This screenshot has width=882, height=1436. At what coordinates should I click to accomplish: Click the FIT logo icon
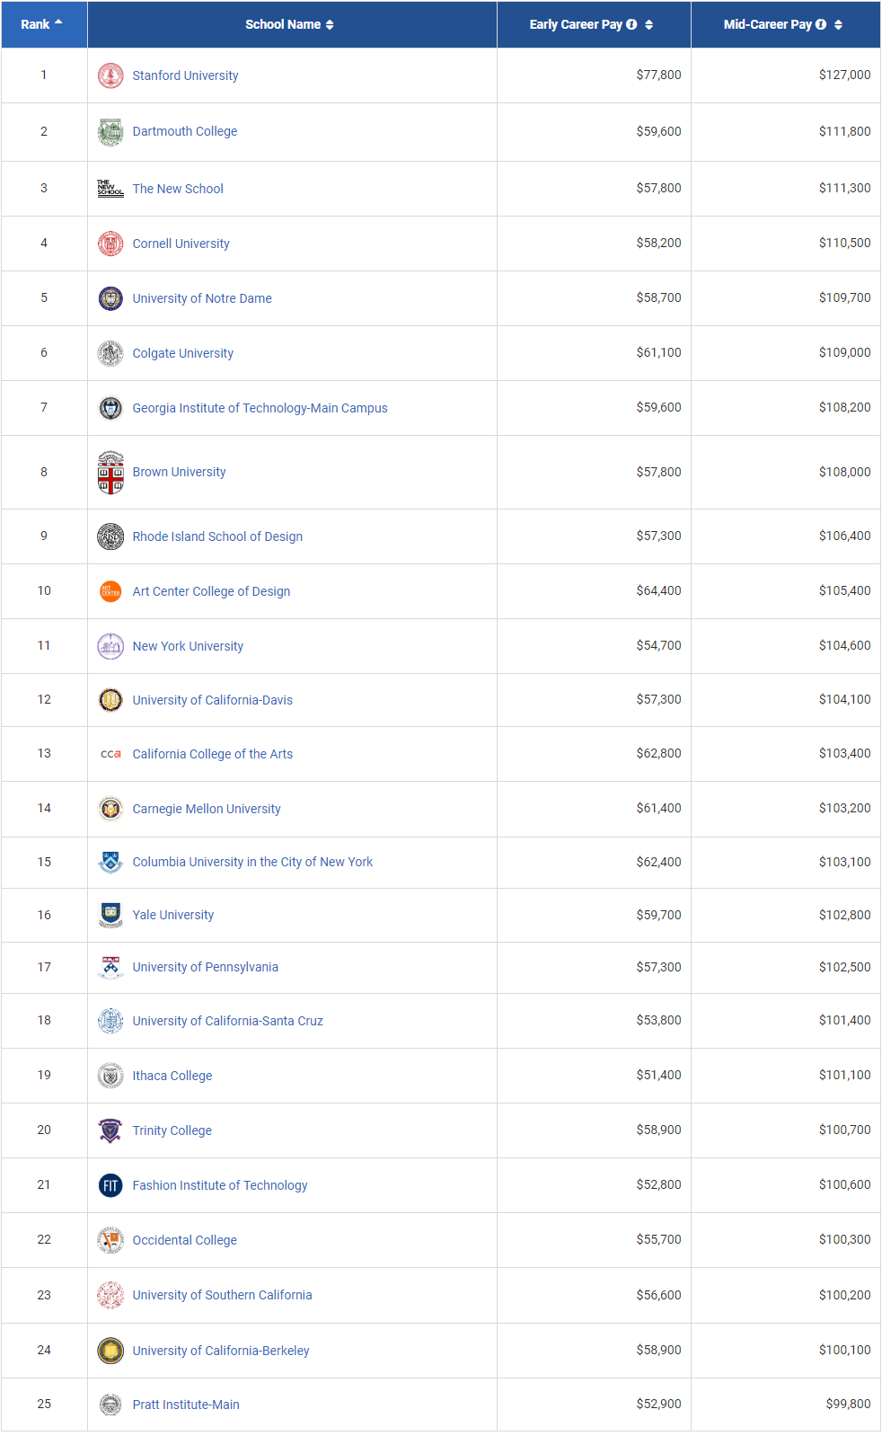pyautogui.click(x=110, y=1185)
